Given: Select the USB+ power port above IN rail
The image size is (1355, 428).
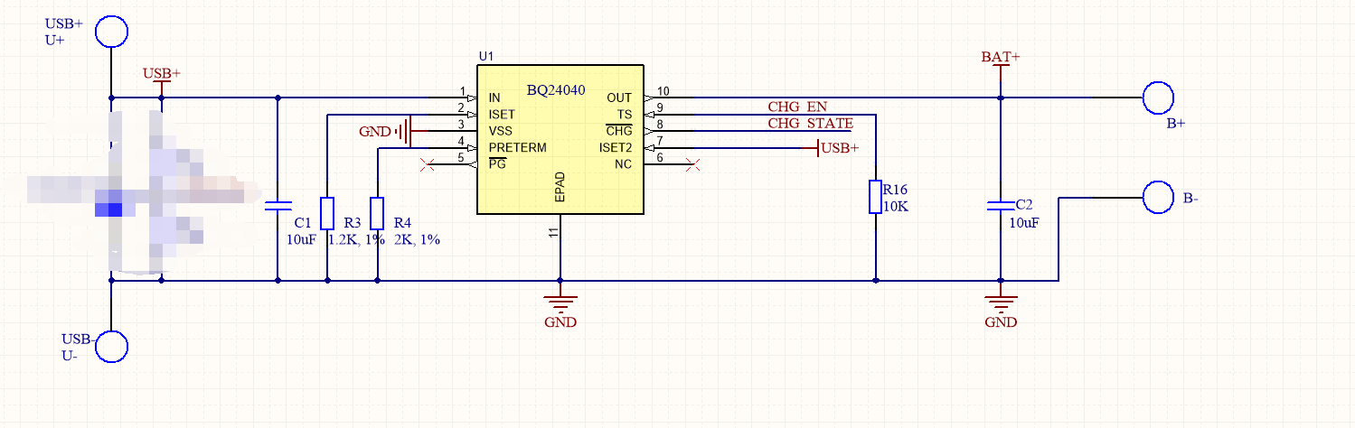Looking at the screenshot, I should coord(163,79).
